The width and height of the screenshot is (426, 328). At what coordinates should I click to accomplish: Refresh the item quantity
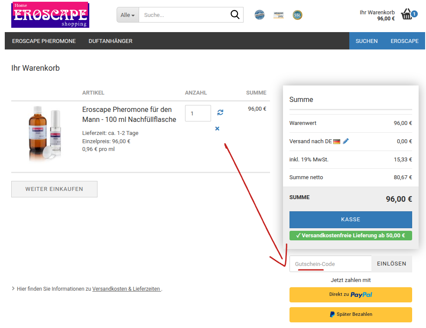click(x=220, y=113)
